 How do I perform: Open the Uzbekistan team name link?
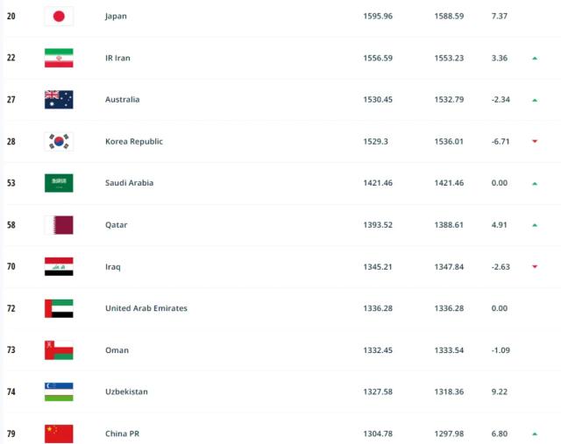click(126, 391)
